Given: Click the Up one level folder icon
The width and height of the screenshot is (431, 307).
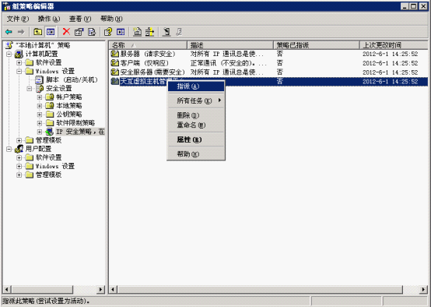Looking at the screenshot, I should point(37,32).
